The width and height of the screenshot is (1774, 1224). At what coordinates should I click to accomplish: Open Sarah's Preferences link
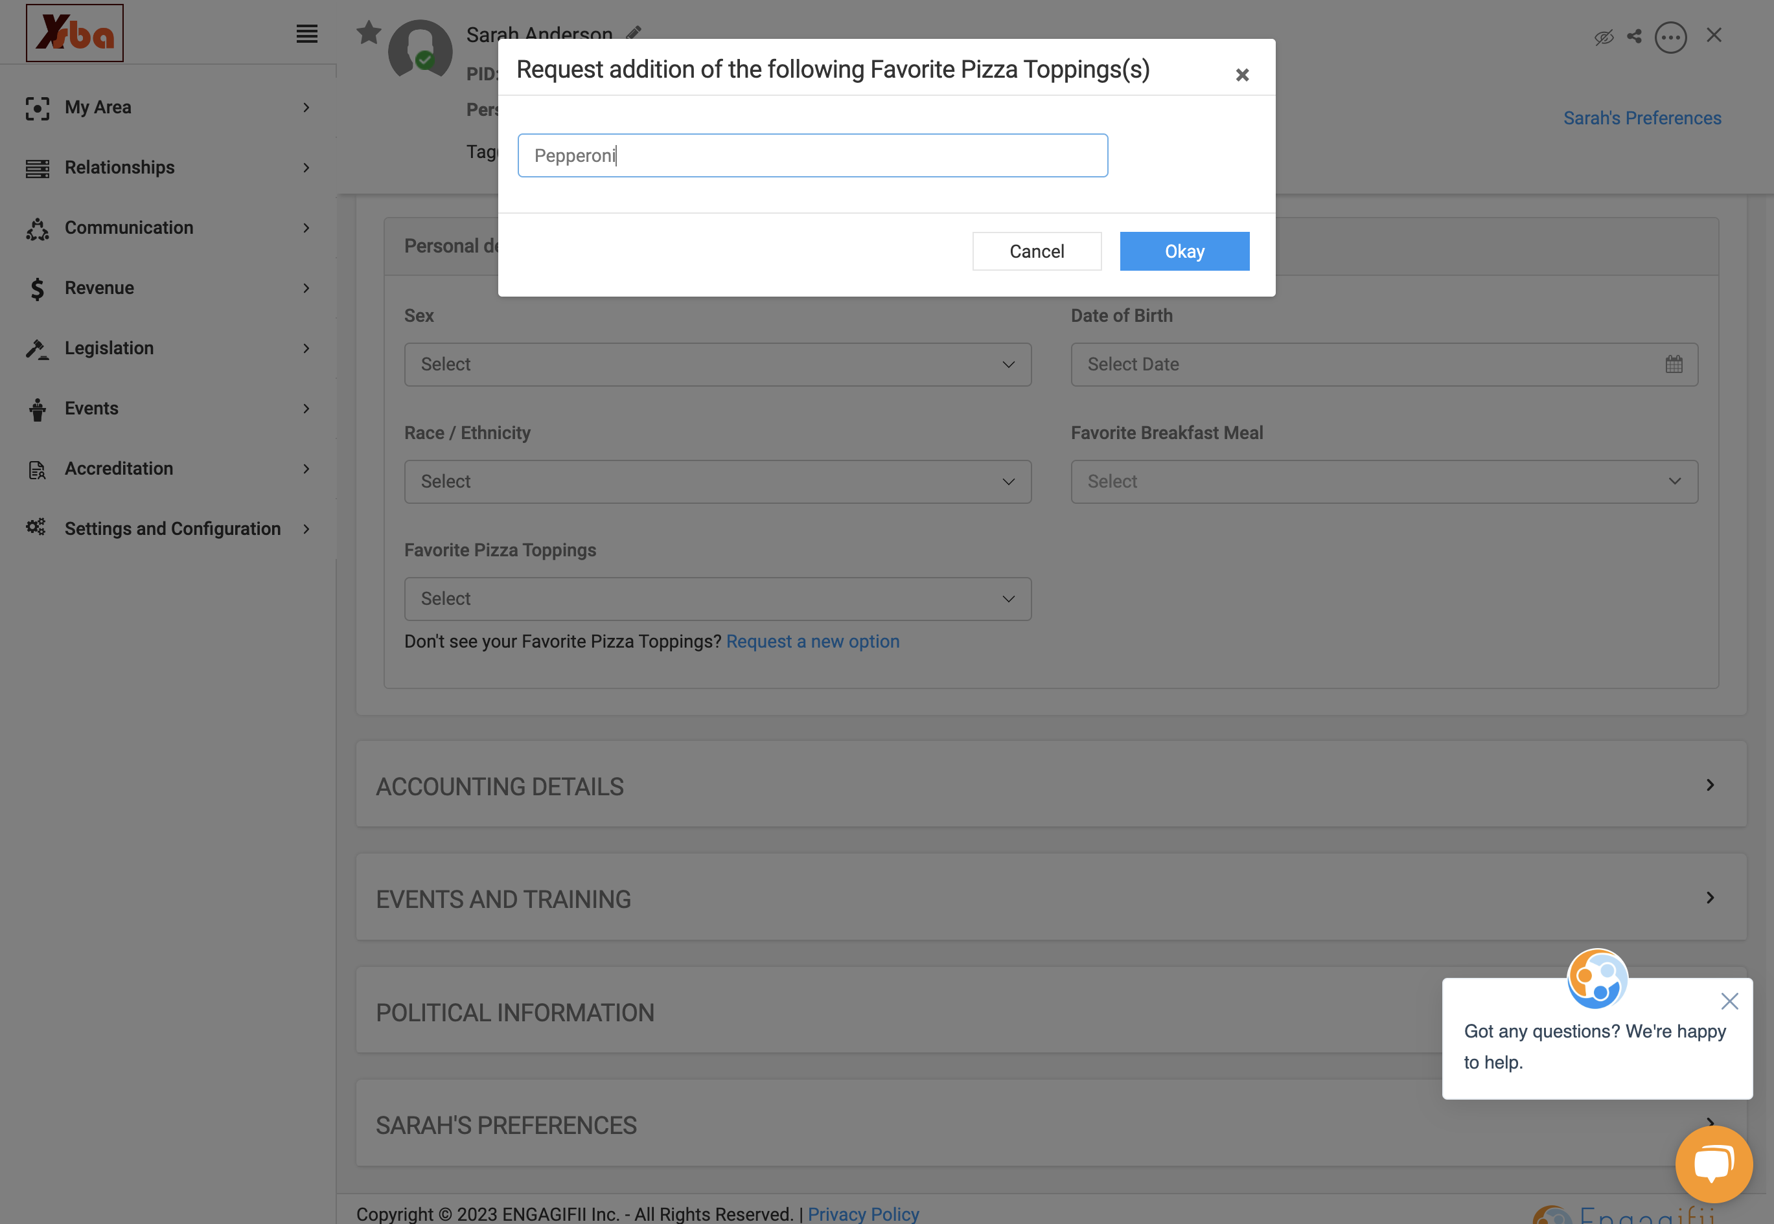[x=1642, y=118]
